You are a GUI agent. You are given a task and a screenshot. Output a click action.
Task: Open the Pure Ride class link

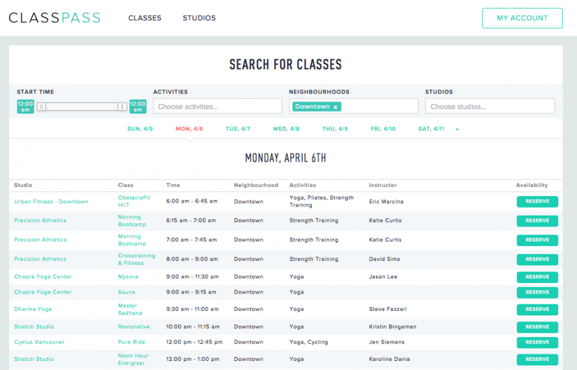[x=132, y=342]
